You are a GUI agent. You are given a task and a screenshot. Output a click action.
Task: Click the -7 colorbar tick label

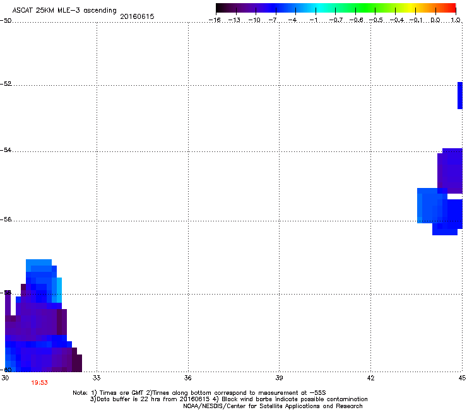(x=274, y=20)
